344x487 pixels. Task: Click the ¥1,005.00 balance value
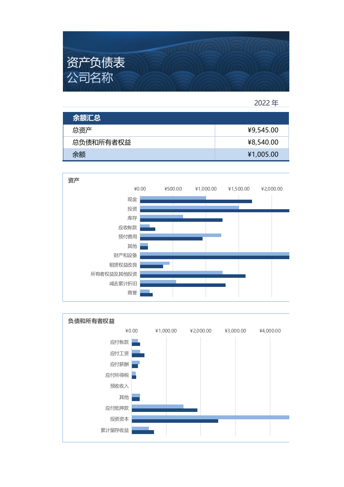coord(262,155)
